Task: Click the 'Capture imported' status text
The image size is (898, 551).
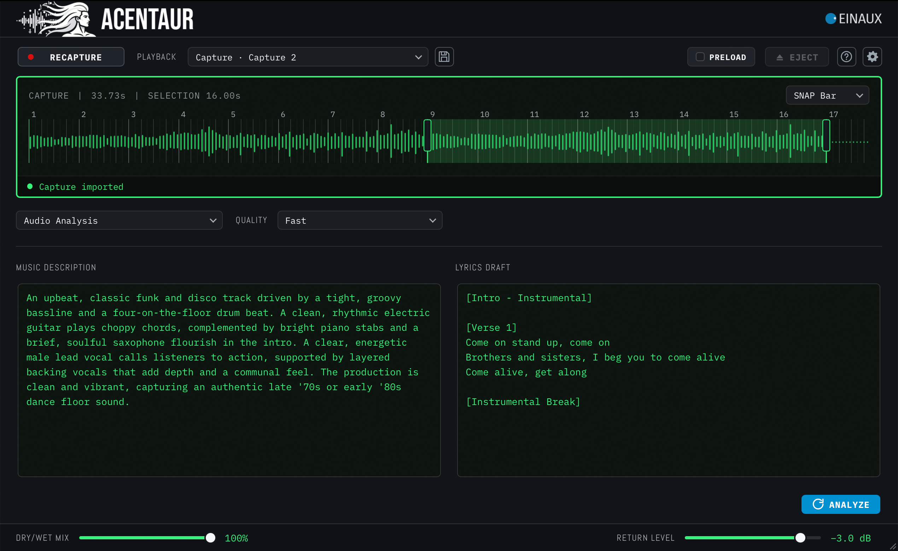Action: click(x=81, y=187)
